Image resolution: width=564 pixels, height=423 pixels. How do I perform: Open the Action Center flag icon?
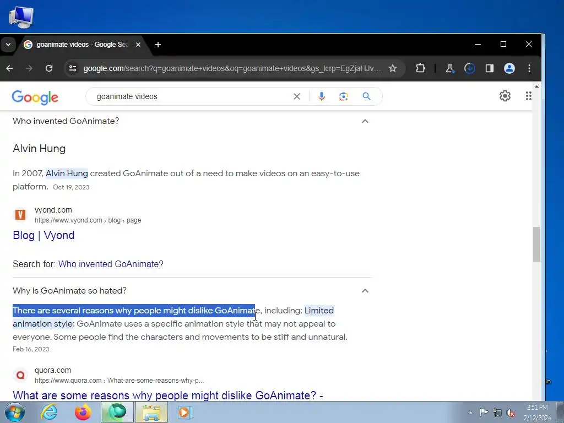[484, 413]
